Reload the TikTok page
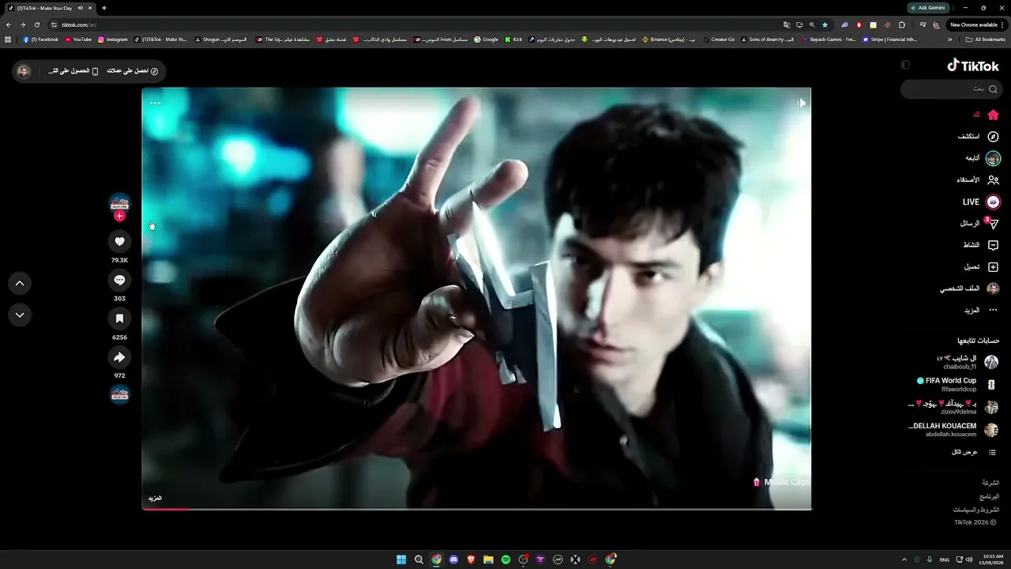This screenshot has width=1011, height=569. click(x=36, y=24)
